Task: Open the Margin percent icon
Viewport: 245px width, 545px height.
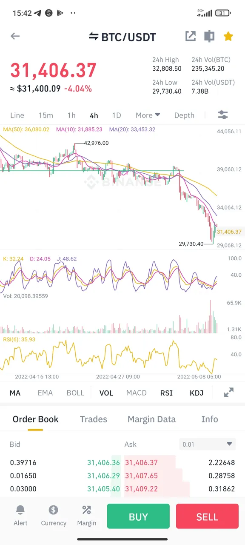Action: [87, 510]
